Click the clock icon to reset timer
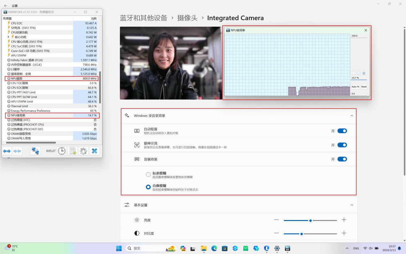Image resolution: width=406 pixels, height=254 pixels. point(62,151)
